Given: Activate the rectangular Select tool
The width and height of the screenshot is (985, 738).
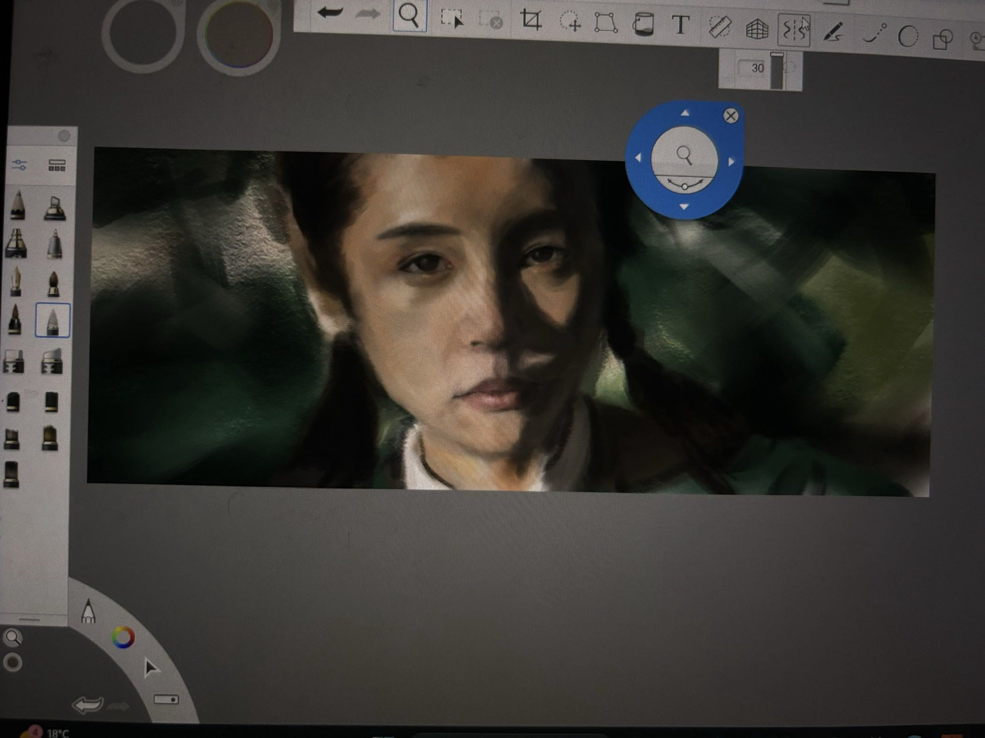Looking at the screenshot, I should pyautogui.click(x=451, y=18).
